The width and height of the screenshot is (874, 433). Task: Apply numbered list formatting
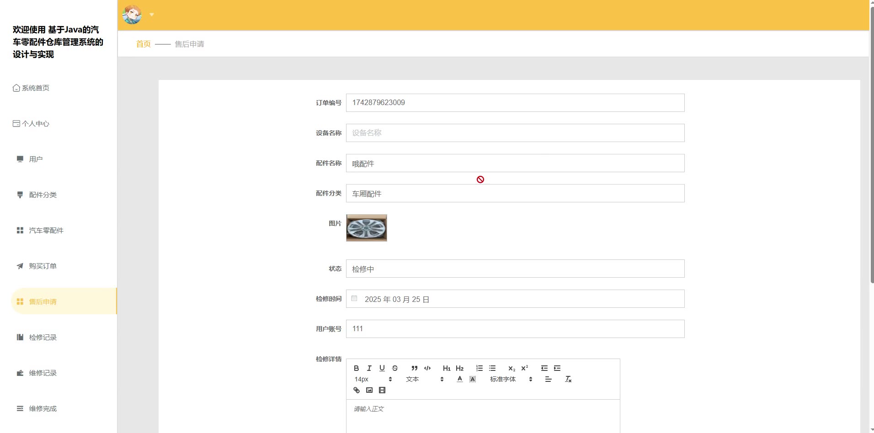pyautogui.click(x=479, y=368)
